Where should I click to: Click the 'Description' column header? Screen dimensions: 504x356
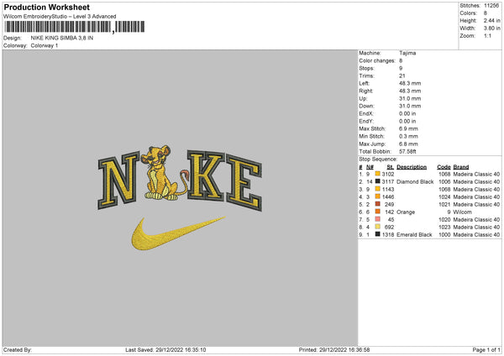pos(412,167)
